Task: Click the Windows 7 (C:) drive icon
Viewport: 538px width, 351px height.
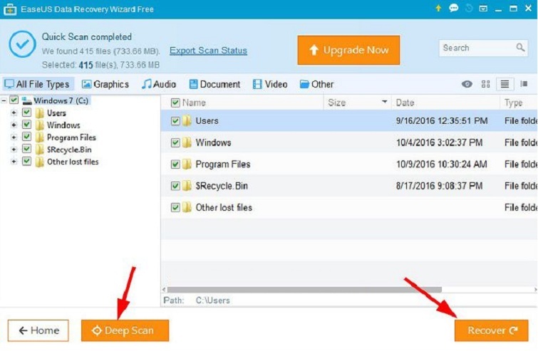Action: coord(27,101)
